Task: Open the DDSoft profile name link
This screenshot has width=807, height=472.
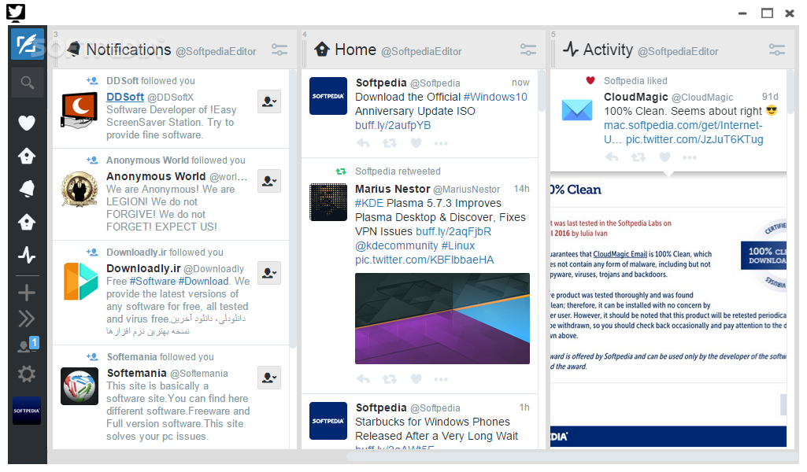Action: (x=125, y=98)
